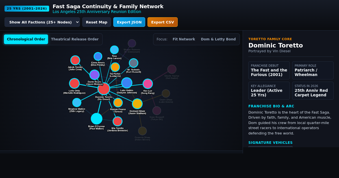The height and width of the screenshot is (178, 339).
Task: Click the 25 YRS (2001–2026) badge
Action: point(27,9)
